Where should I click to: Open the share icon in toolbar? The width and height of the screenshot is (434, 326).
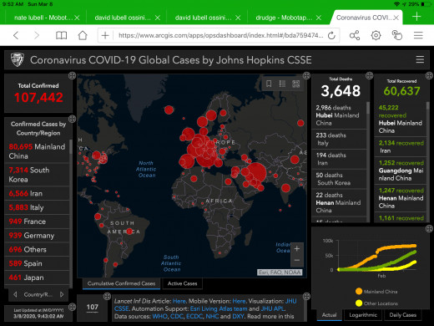click(355, 35)
